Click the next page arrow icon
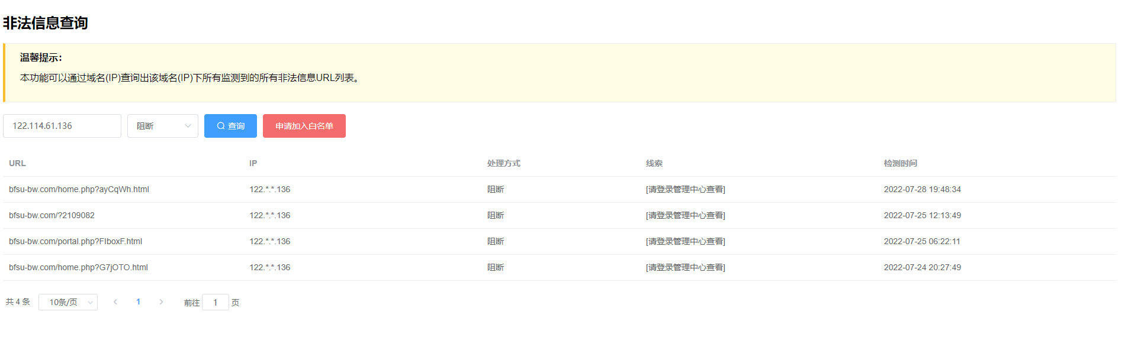Viewport: 1128px width, 363px height. pyautogui.click(x=161, y=302)
